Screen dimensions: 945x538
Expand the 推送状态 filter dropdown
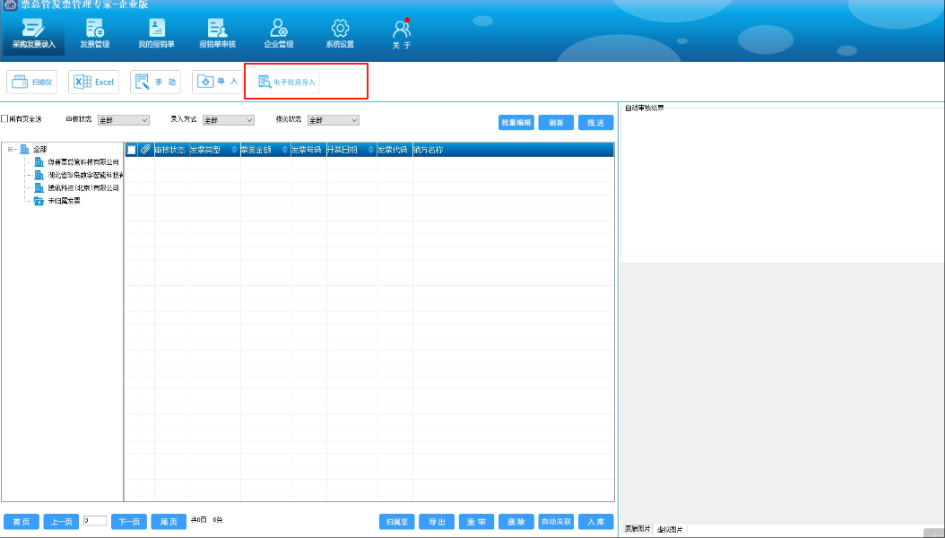coord(334,119)
